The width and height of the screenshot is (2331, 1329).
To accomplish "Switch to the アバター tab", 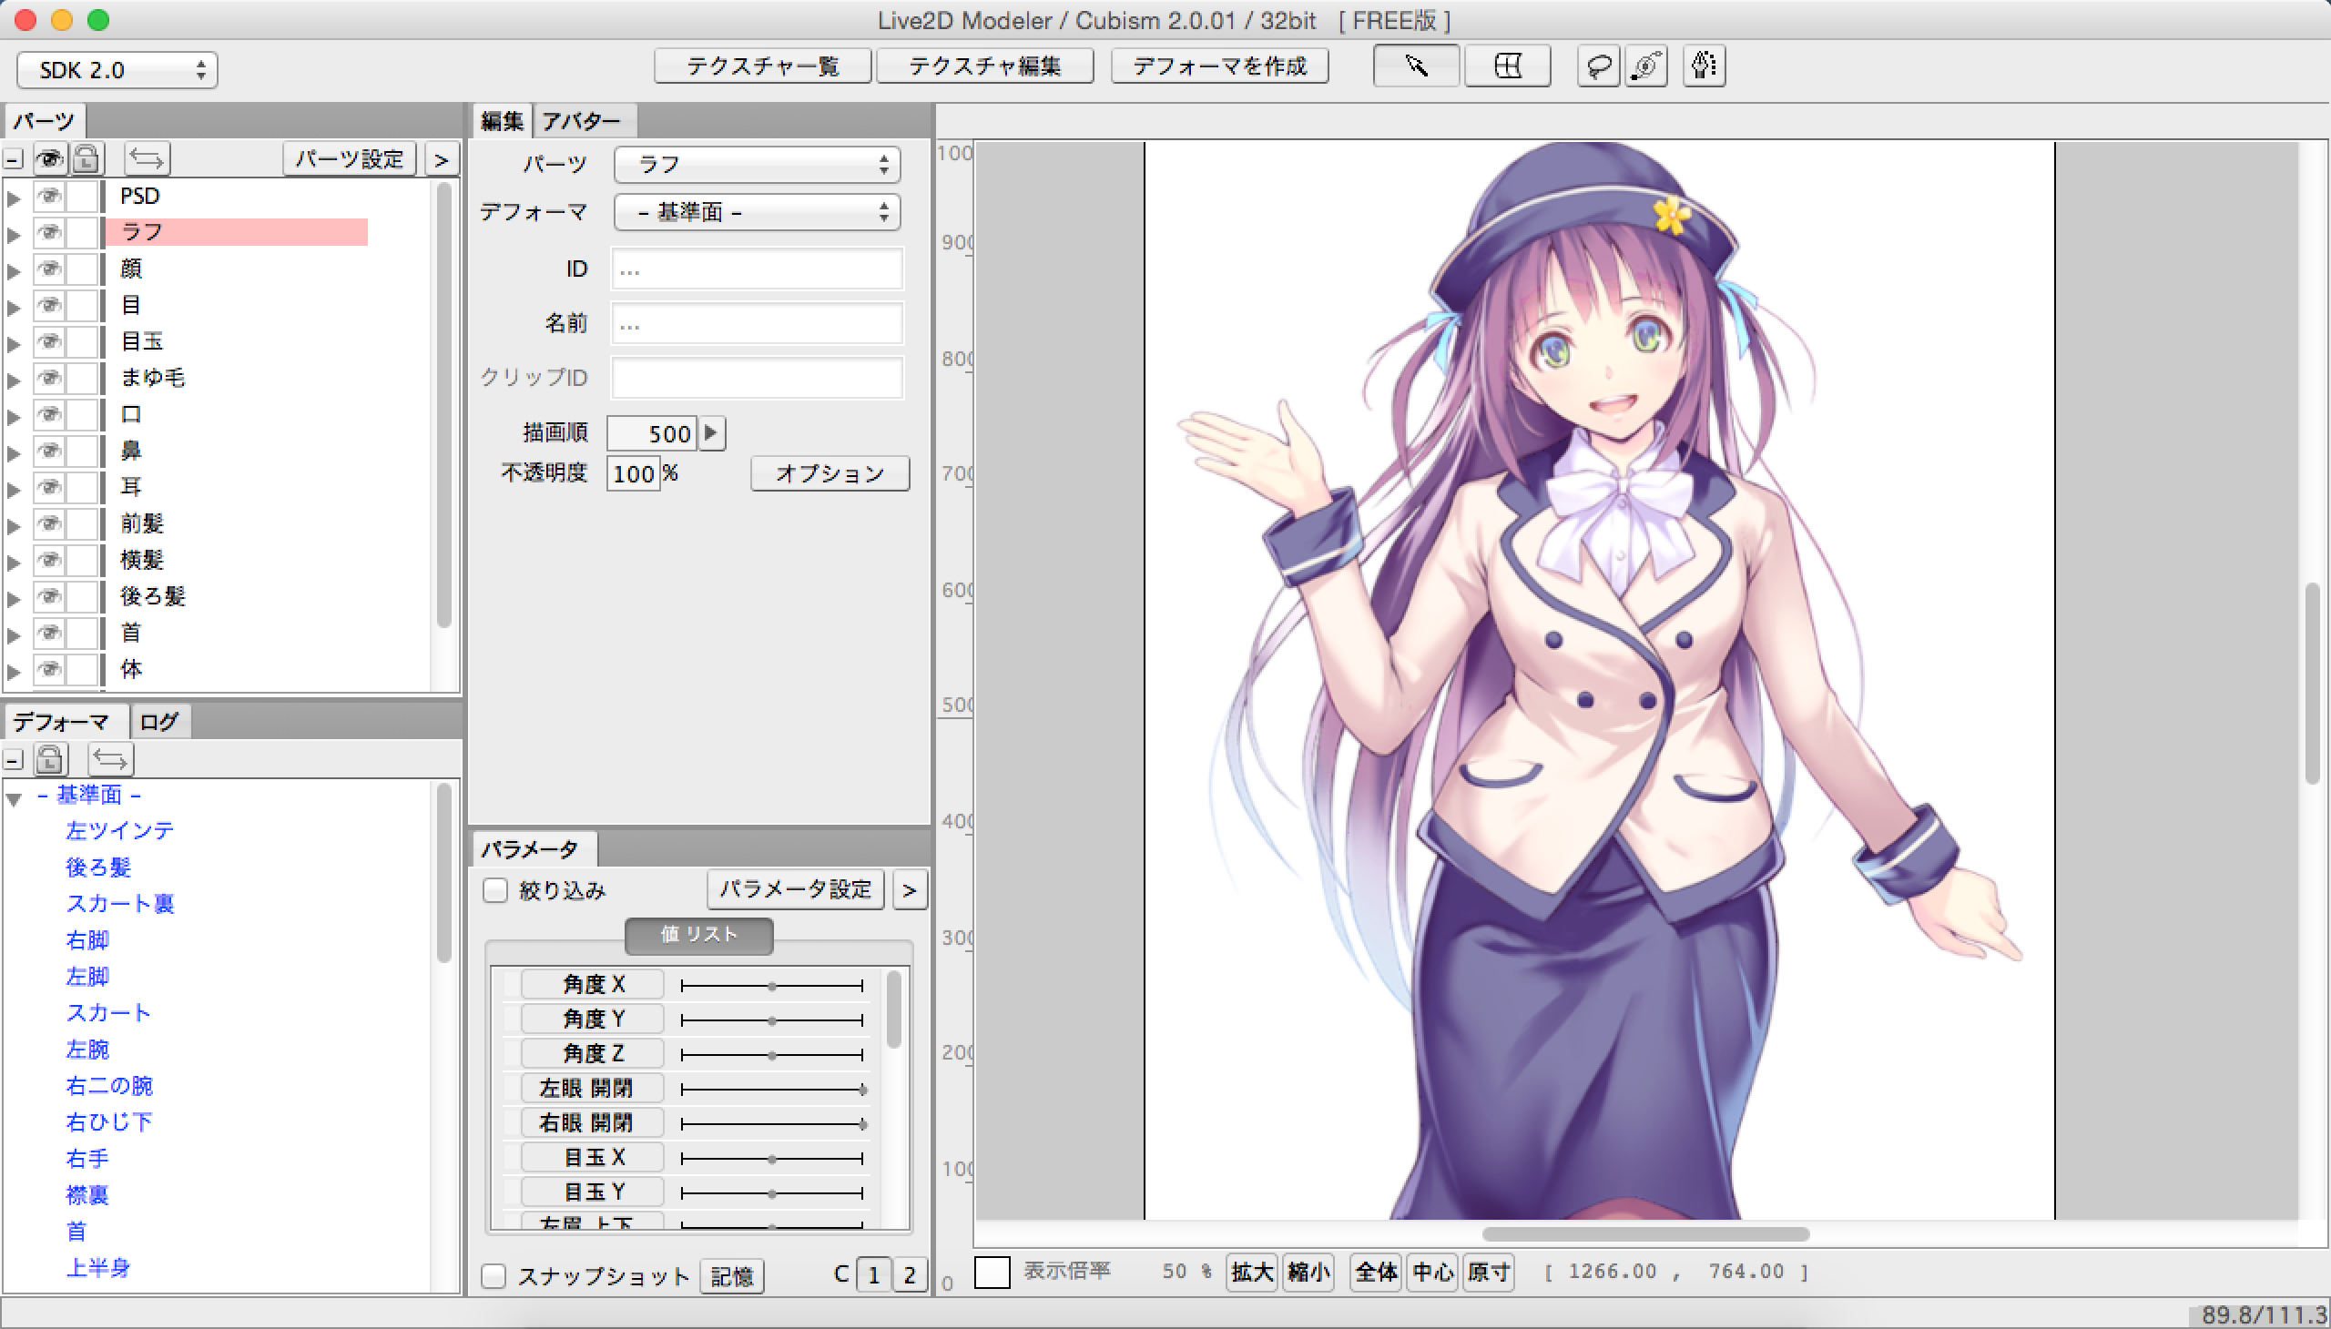I will pos(582,120).
